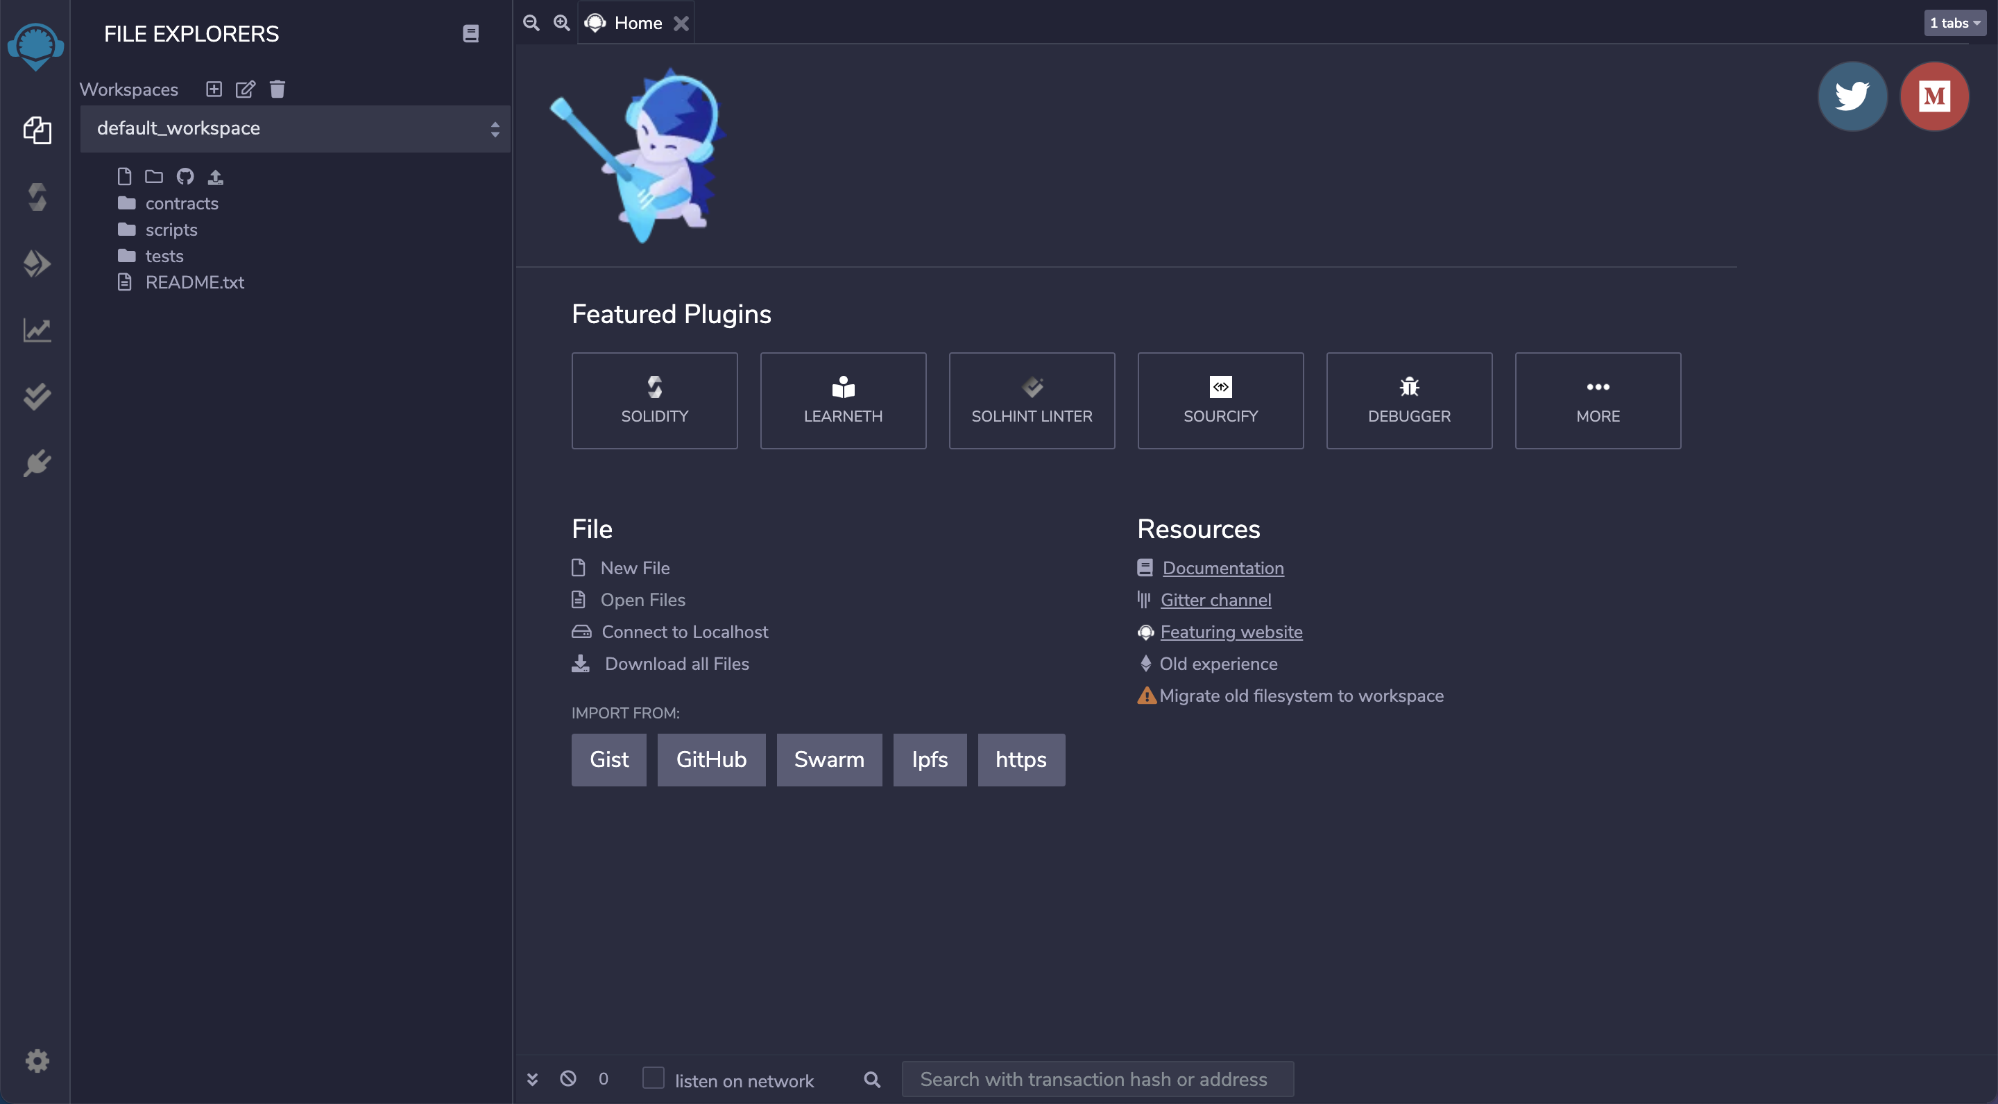Image resolution: width=1998 pixels, height=1104 pixels.
Task: Select the Home tab
Action: point(637,22)
